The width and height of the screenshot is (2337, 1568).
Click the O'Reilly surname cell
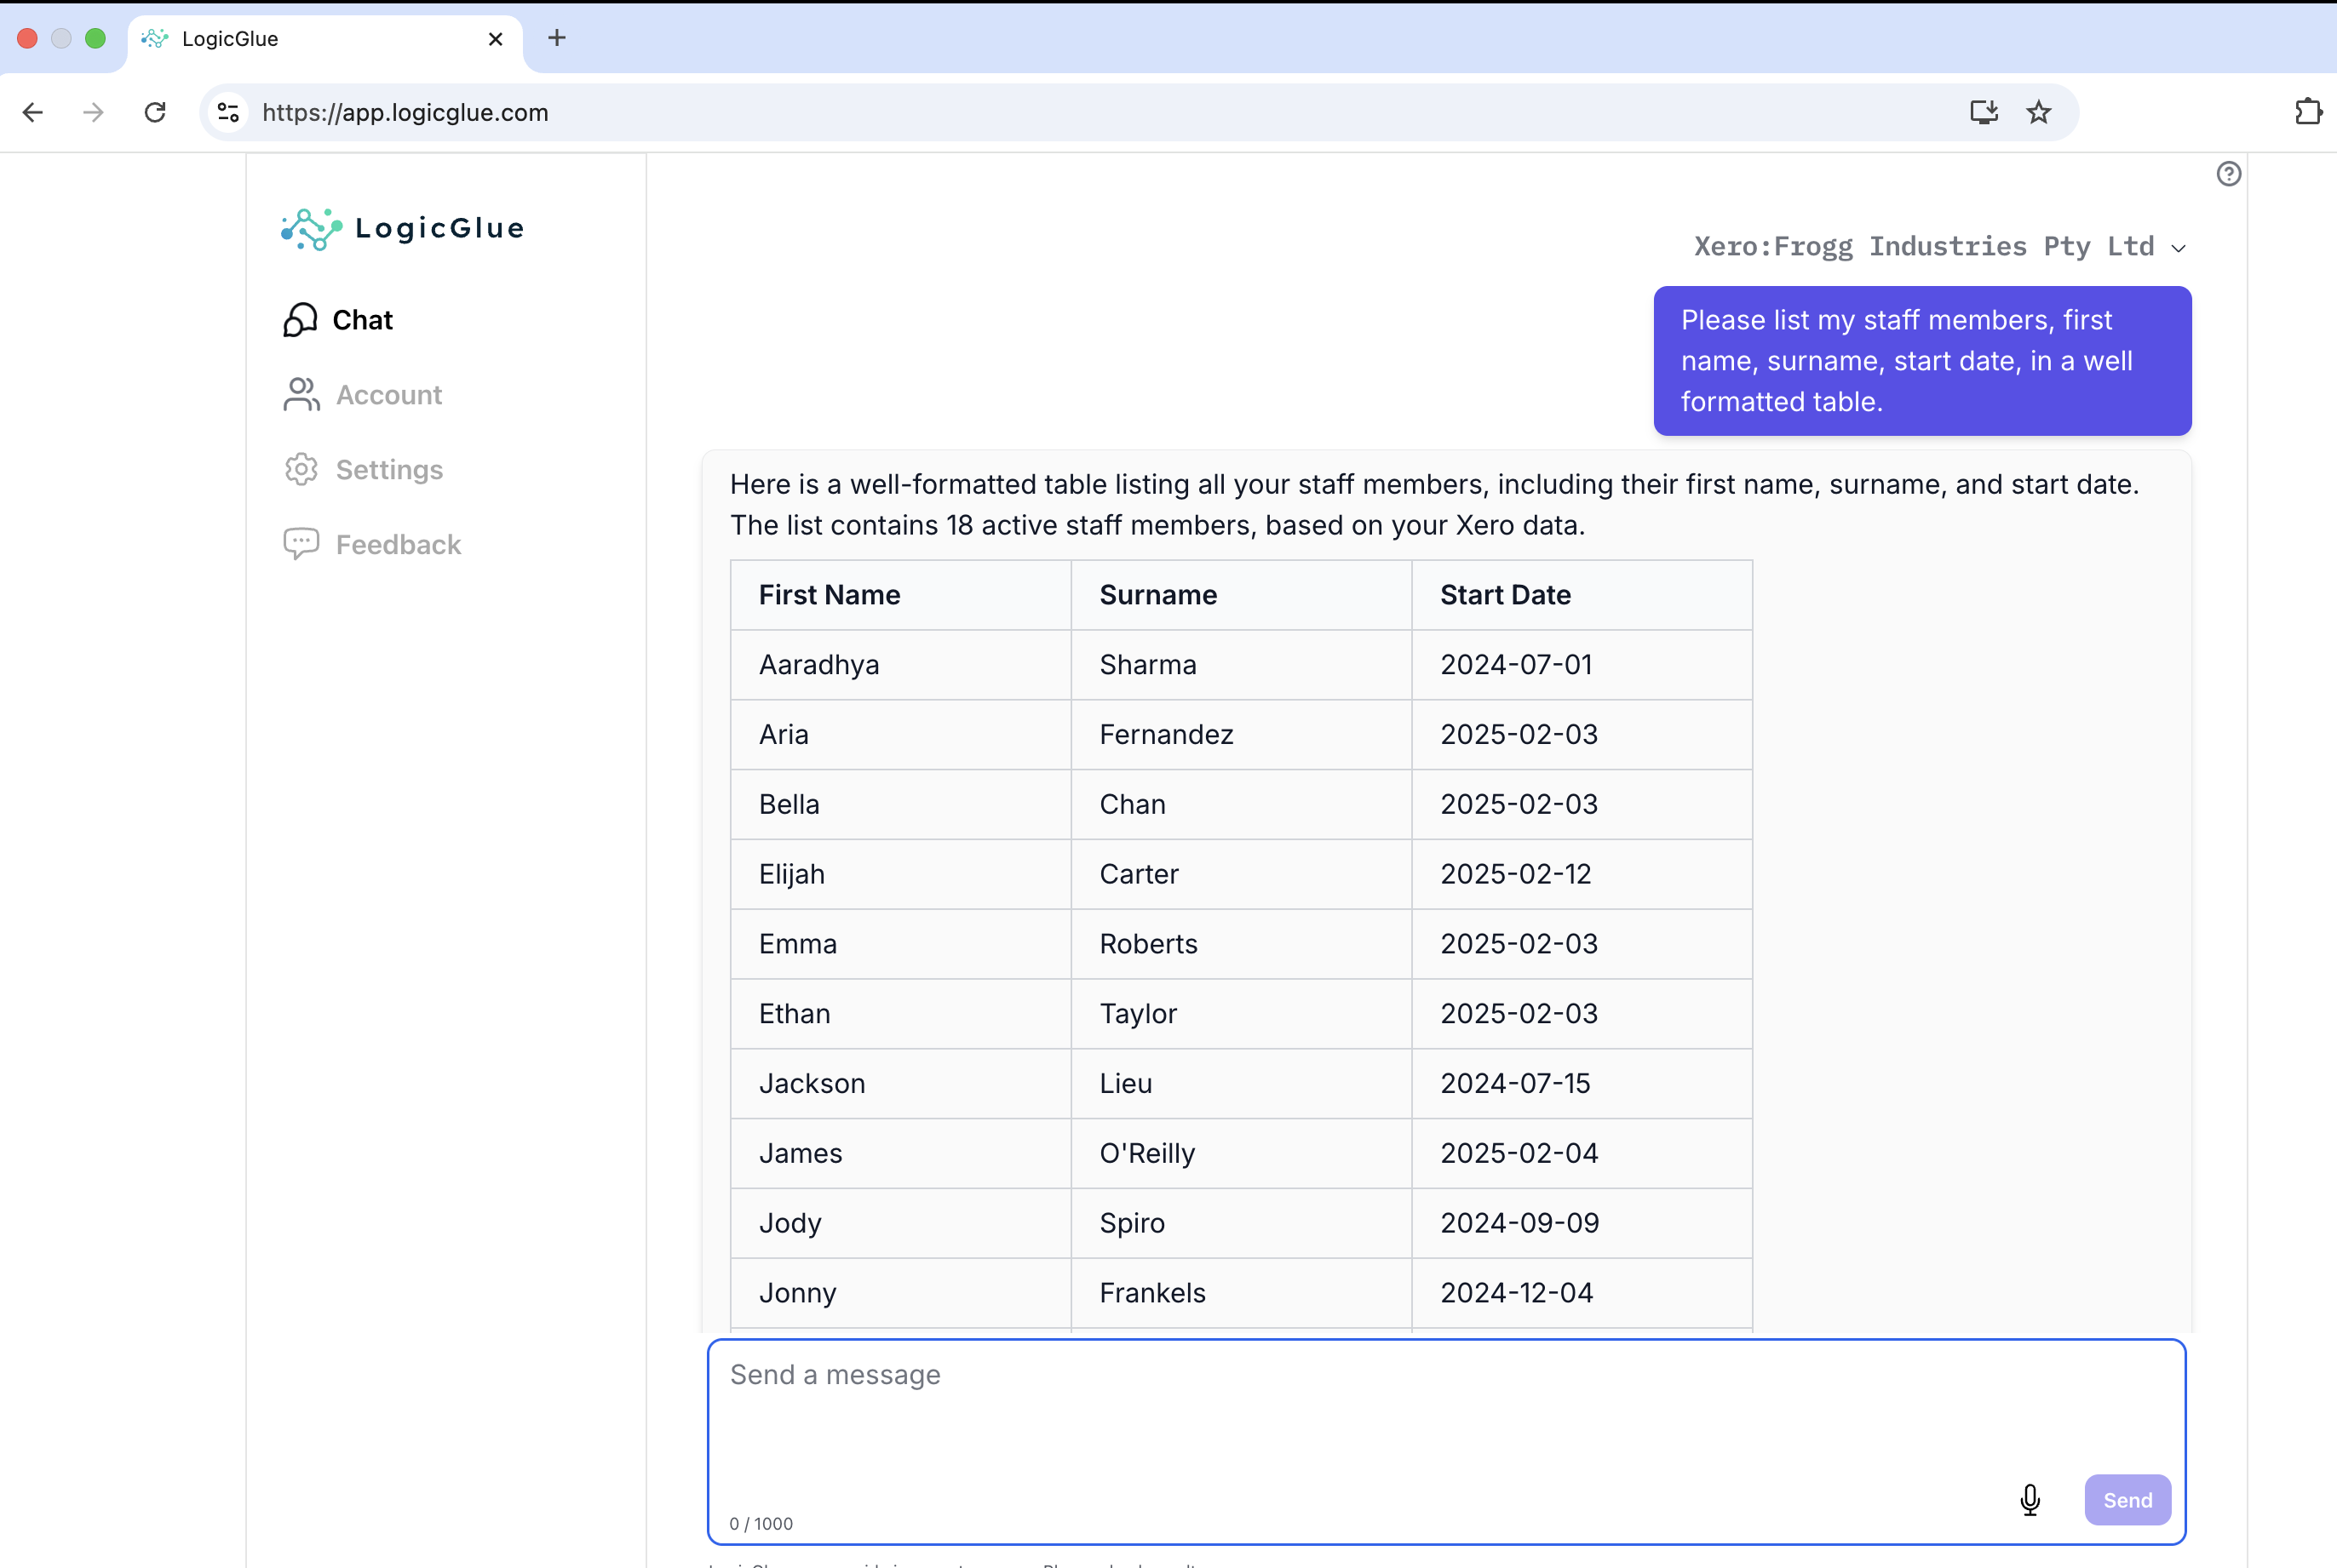tap(1242, 1154)
